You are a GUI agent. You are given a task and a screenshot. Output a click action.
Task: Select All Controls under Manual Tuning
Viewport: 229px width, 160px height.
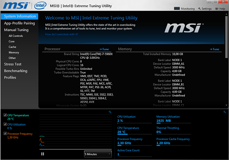click(16, 36)
